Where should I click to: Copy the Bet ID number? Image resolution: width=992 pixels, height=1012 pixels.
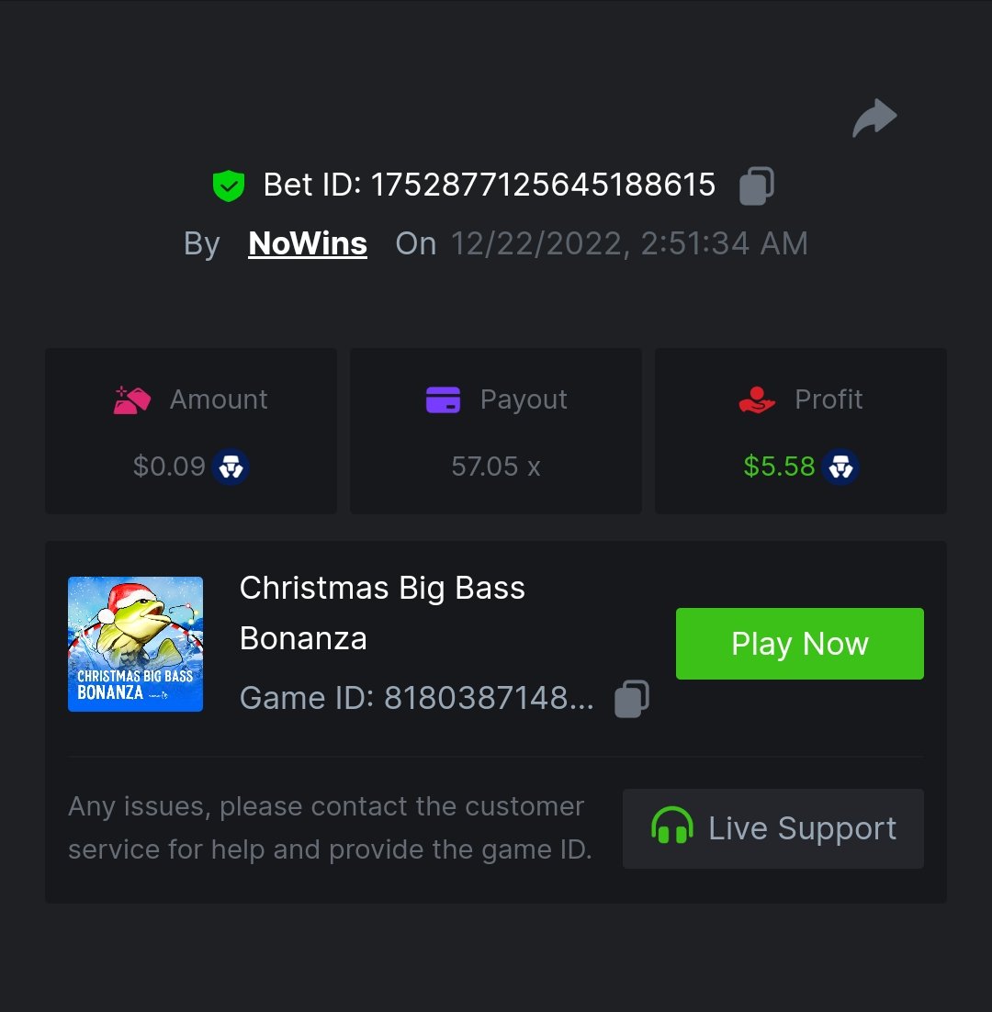click(x=757, y=186)
